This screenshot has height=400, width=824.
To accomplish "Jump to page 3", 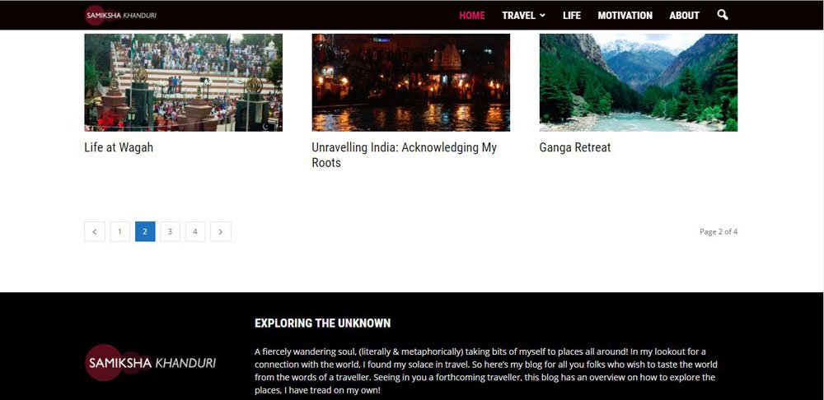I will [x=171, y=231].
